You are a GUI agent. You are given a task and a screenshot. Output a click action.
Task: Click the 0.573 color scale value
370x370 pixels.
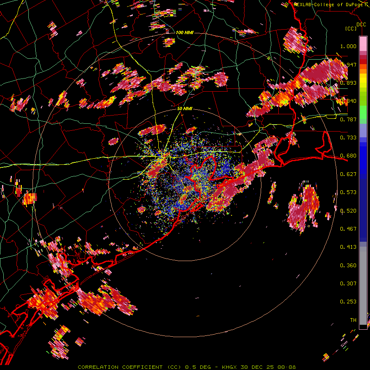point(348,192)
